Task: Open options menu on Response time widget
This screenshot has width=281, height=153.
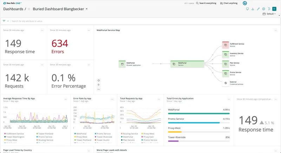Action: pos(42,31)
